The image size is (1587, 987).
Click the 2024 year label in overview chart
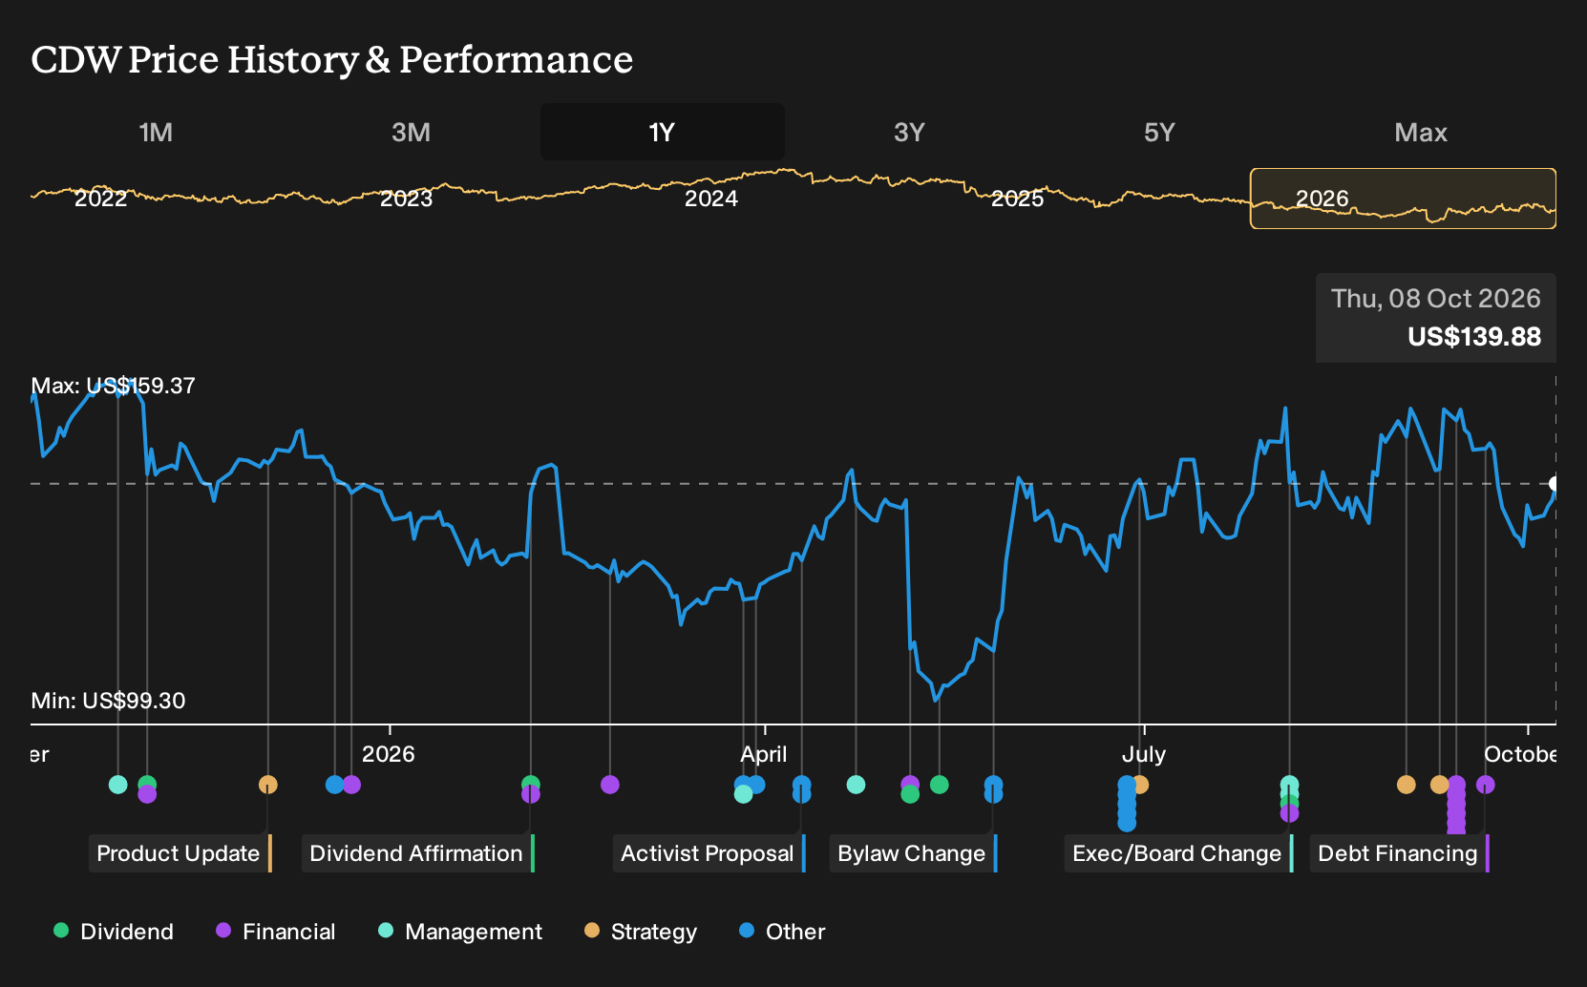(711, 199)
